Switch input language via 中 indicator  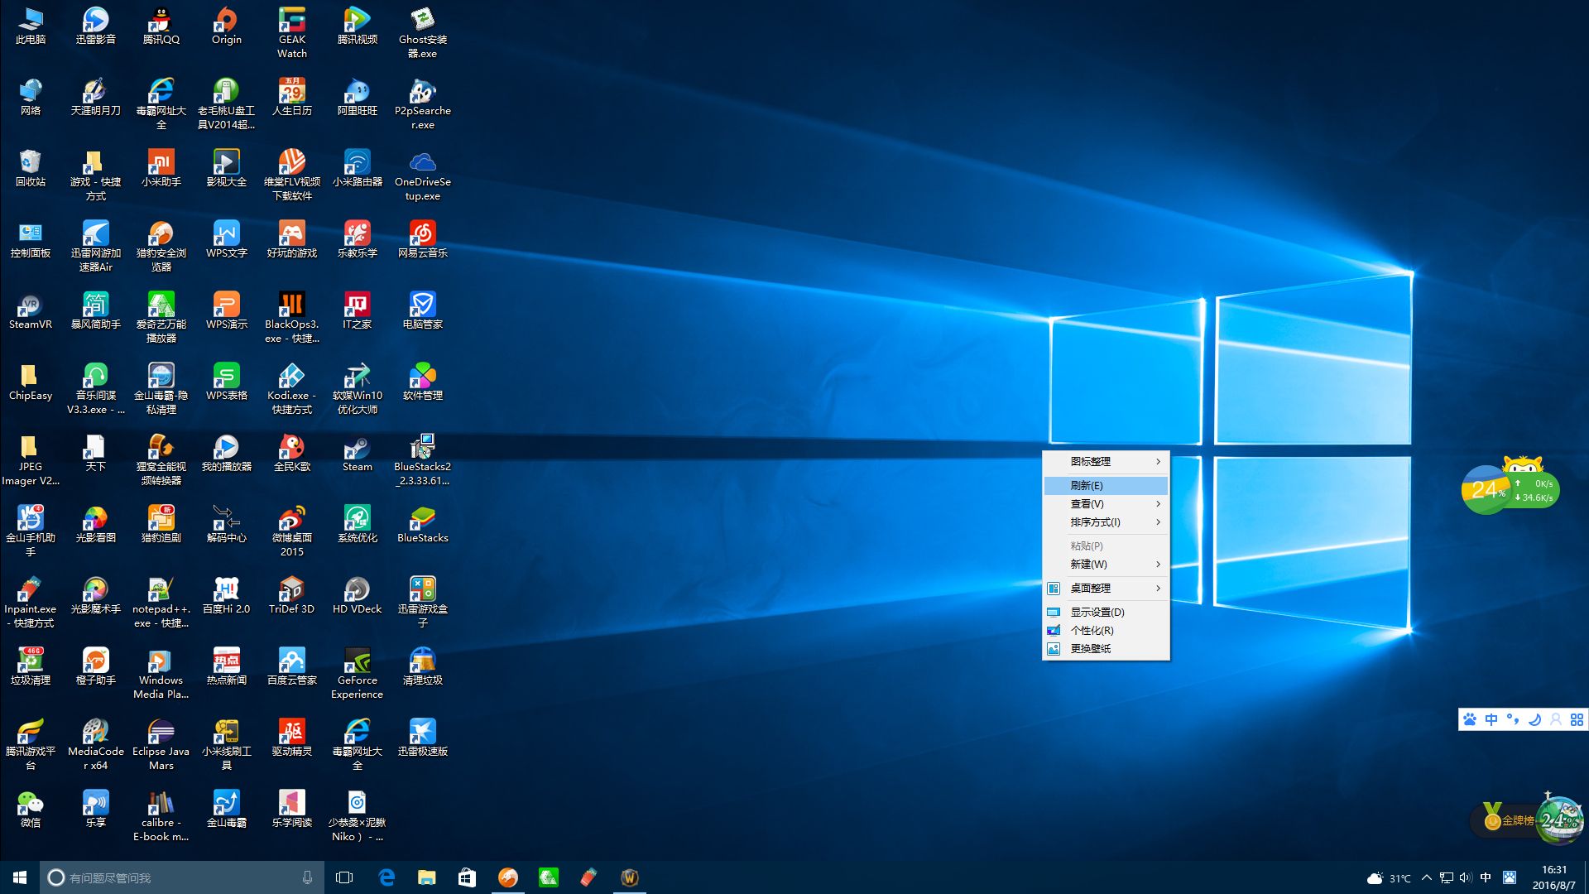(x=1486, y=878)
